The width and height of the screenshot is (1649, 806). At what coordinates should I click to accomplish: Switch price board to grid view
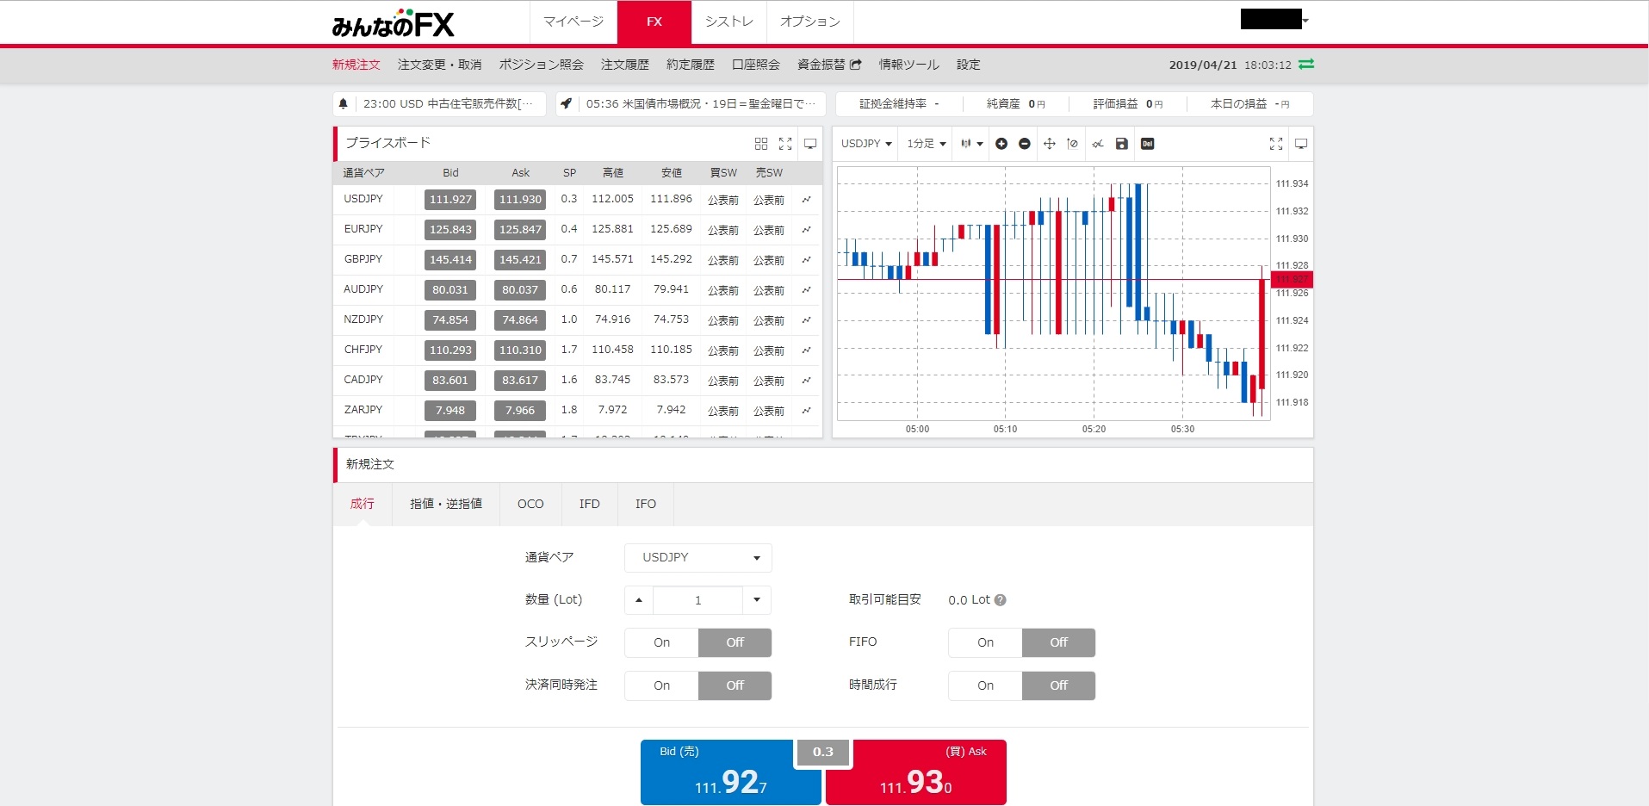tap(760, 144)
